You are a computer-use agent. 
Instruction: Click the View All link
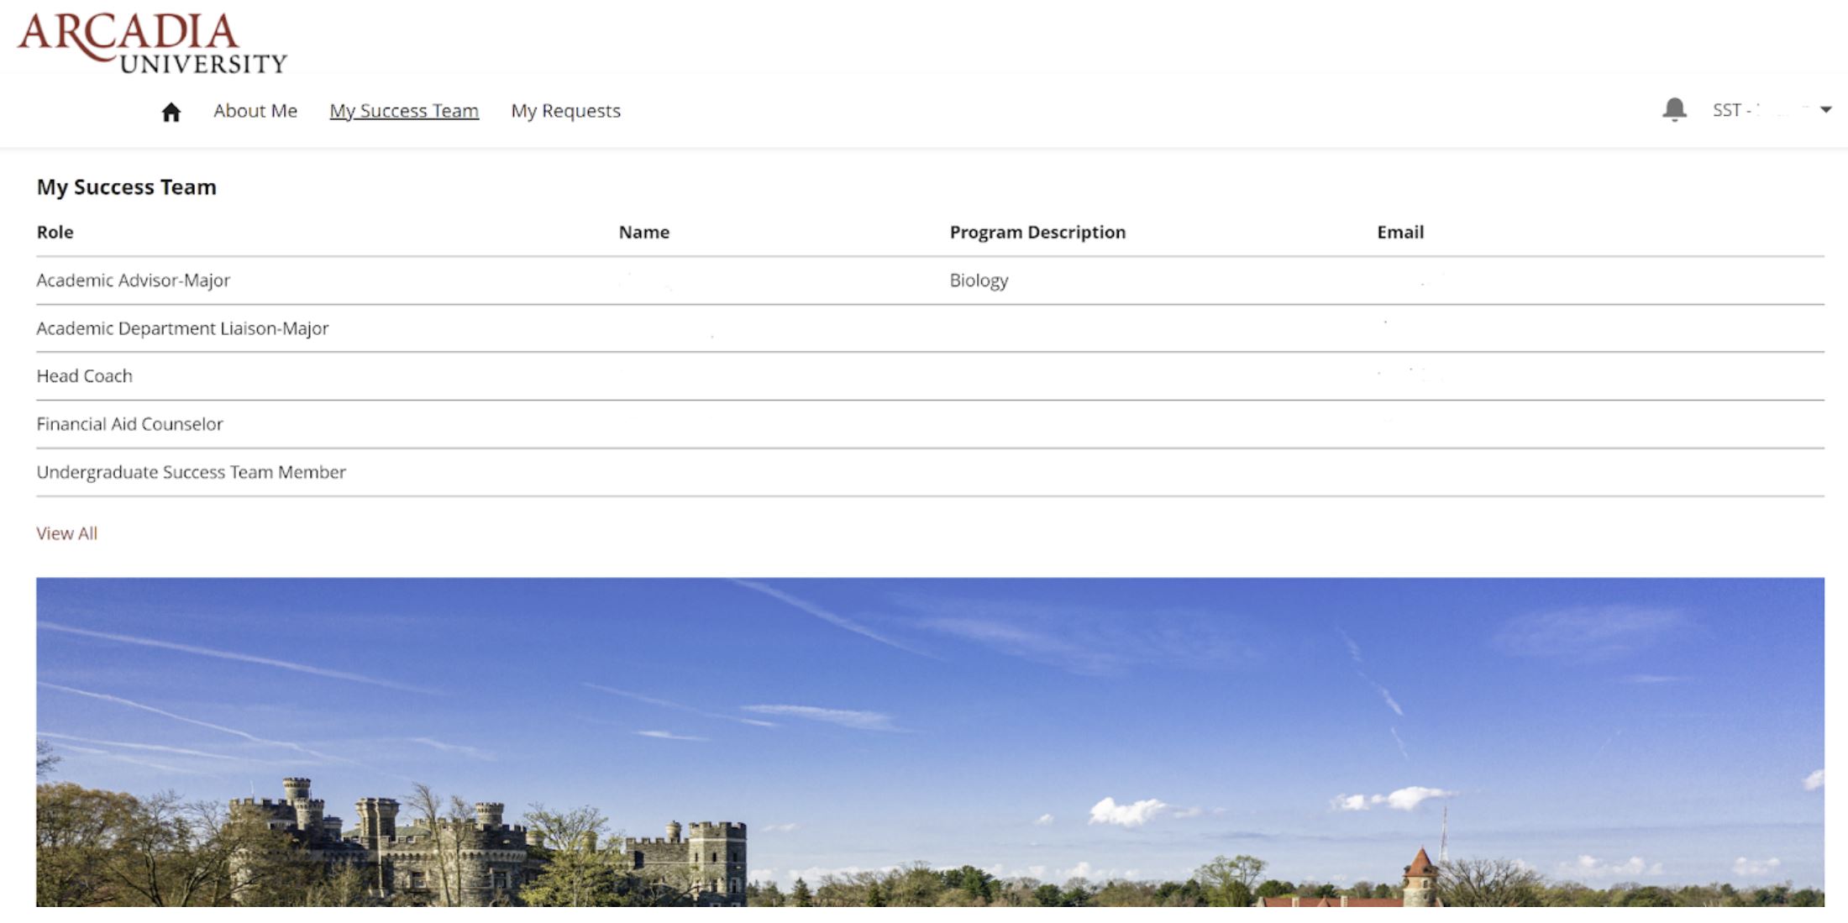(x=66, y=533)
